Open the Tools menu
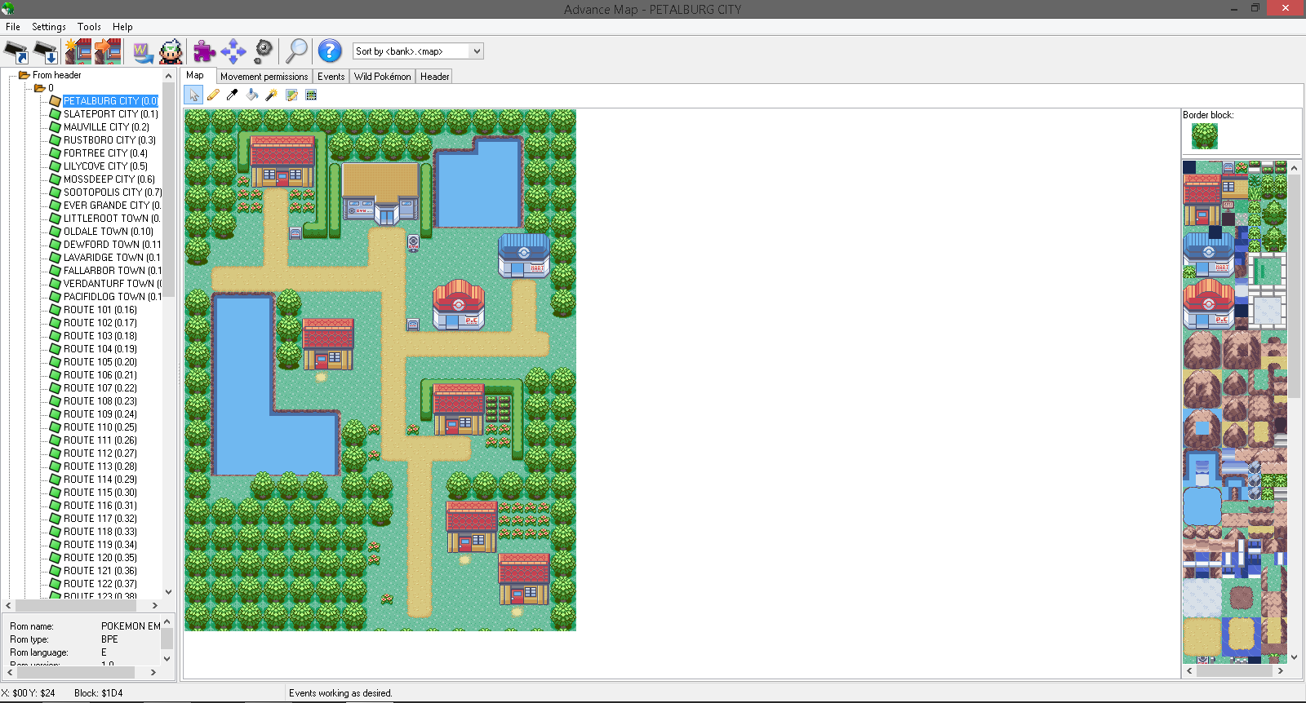The height and width of the screenshot is (703, 1306). [89, 27]
